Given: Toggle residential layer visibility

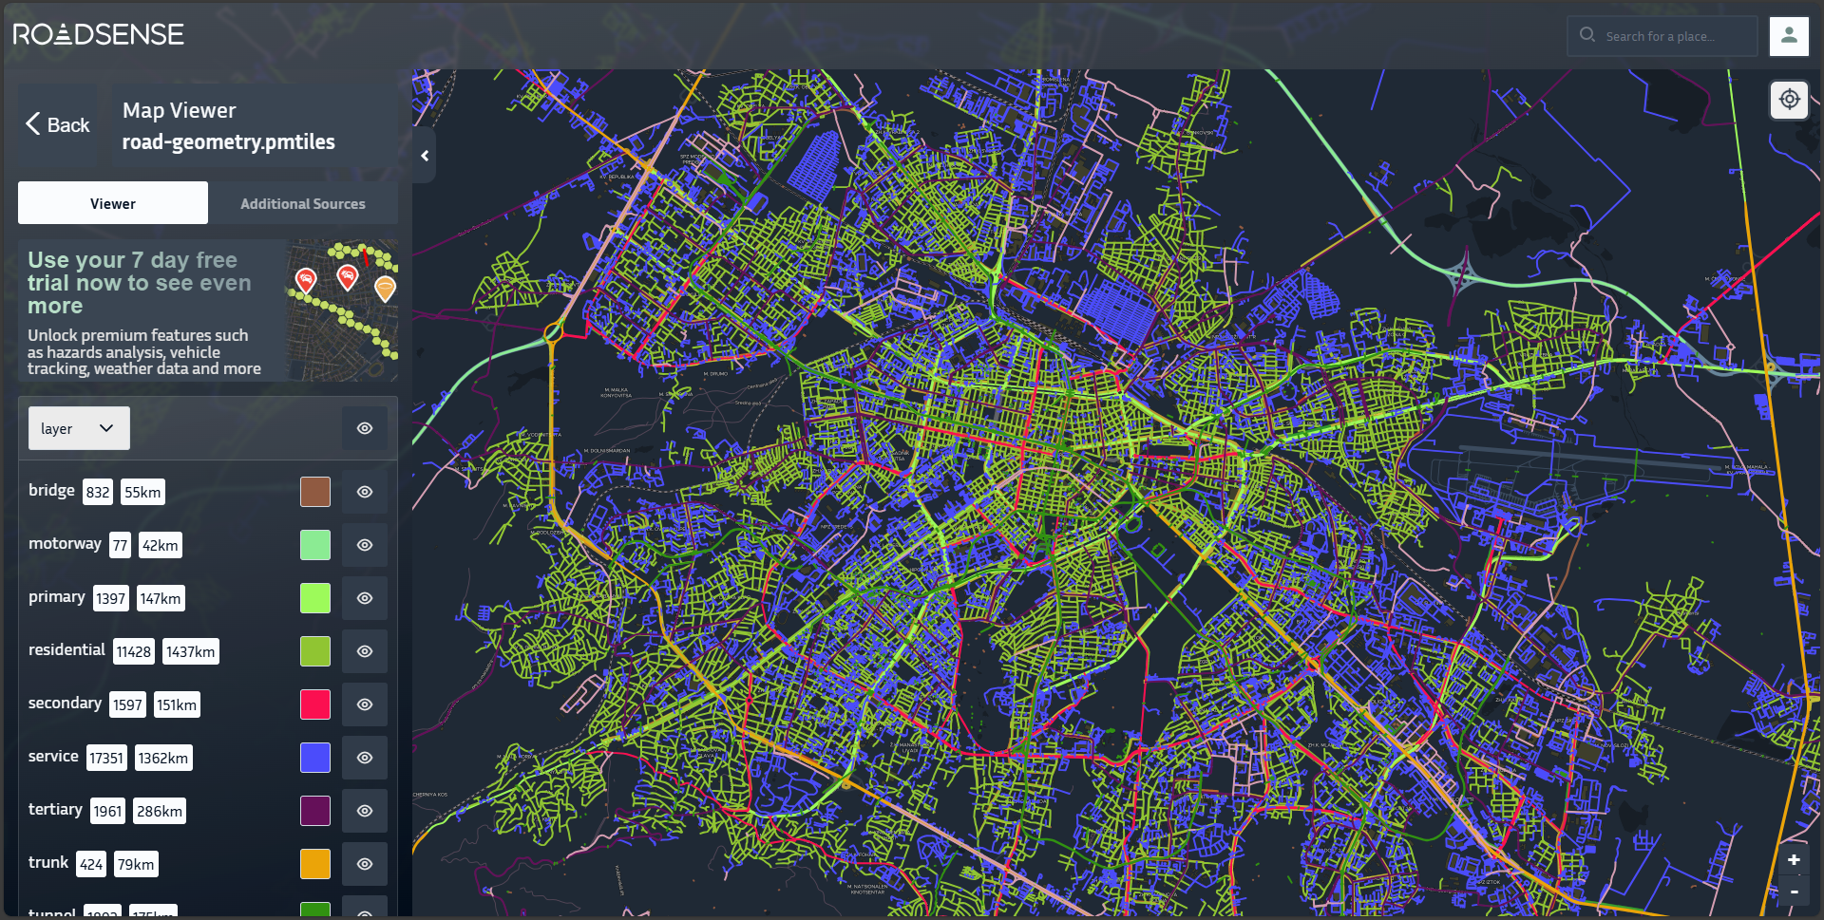Looking at the screenshot, I should (x=365, y=651).
